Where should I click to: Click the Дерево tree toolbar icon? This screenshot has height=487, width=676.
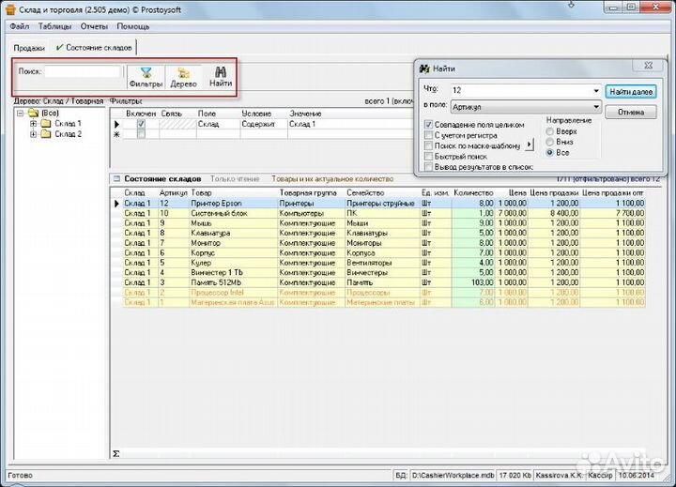coord(183,73)
